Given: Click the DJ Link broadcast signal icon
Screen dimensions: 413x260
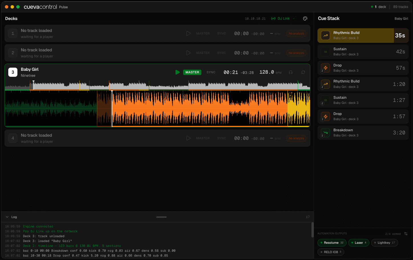Looking at the screenshot, I should (x=273, y=19).
